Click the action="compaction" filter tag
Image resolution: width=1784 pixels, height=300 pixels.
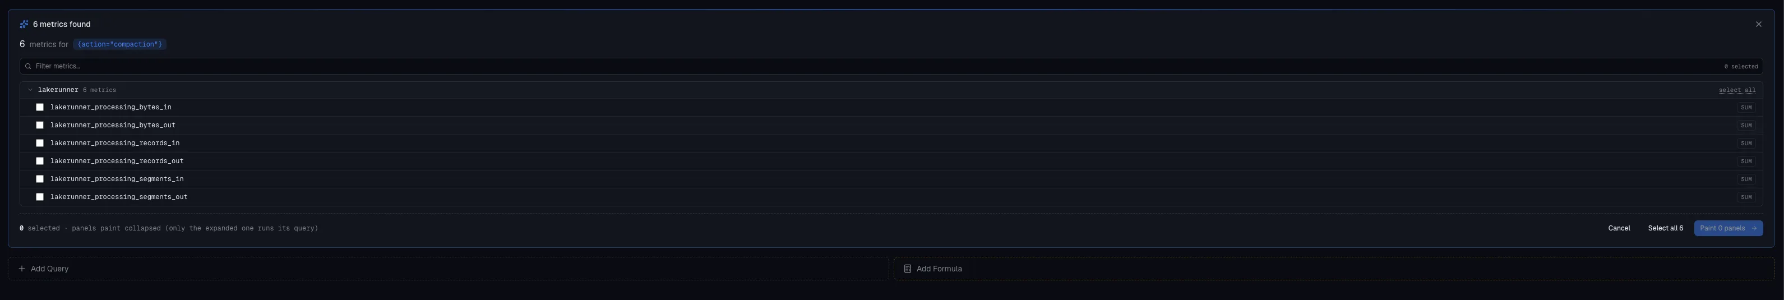click(x=120, y=44)
